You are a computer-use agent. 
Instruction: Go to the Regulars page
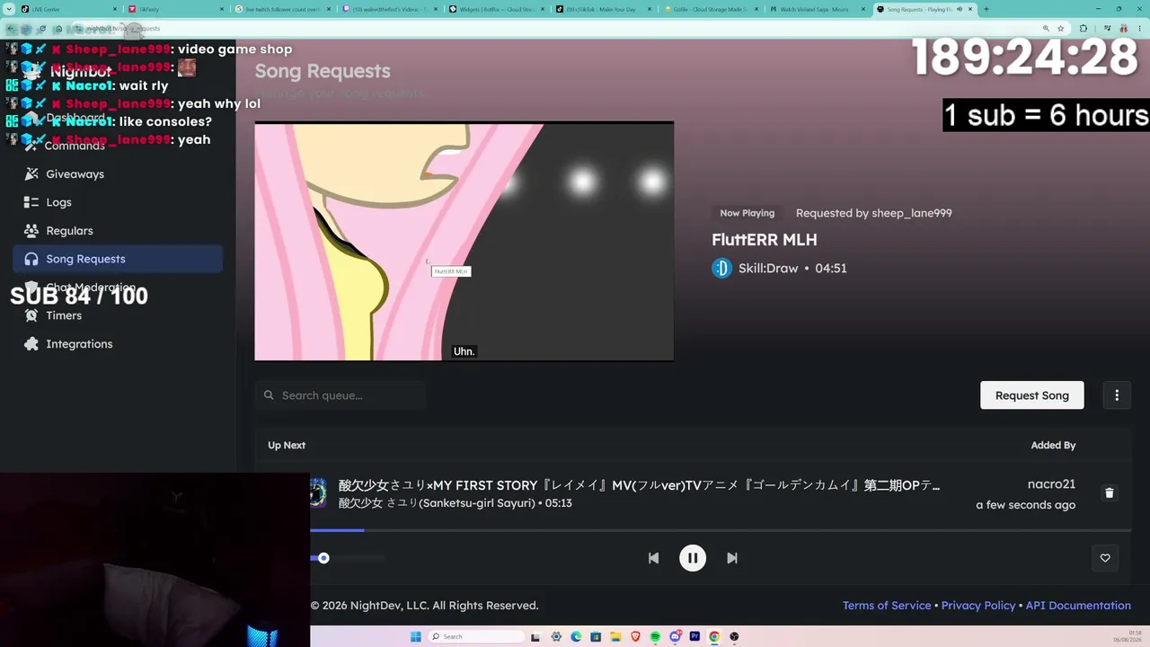pos(118,231)
